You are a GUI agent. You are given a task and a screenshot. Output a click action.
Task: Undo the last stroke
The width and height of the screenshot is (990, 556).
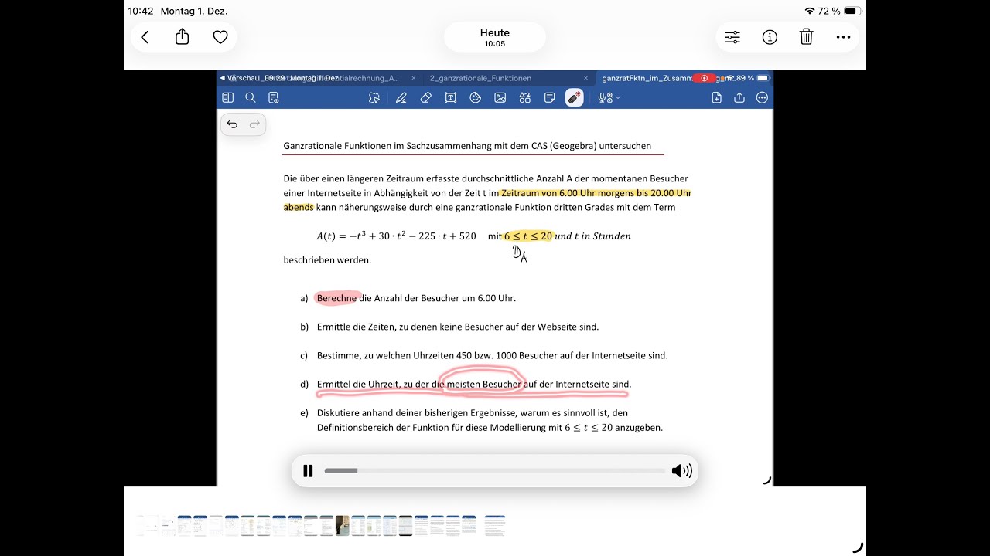[x=232, y=124]
